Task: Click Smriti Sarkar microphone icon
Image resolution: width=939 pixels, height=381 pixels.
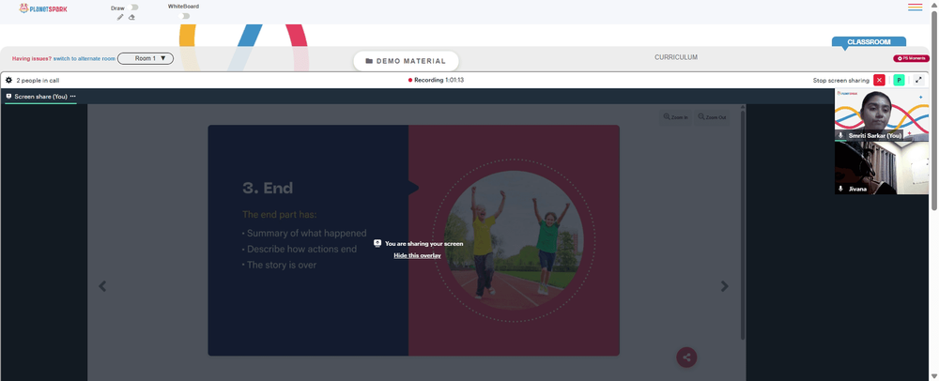Action: 840,136
